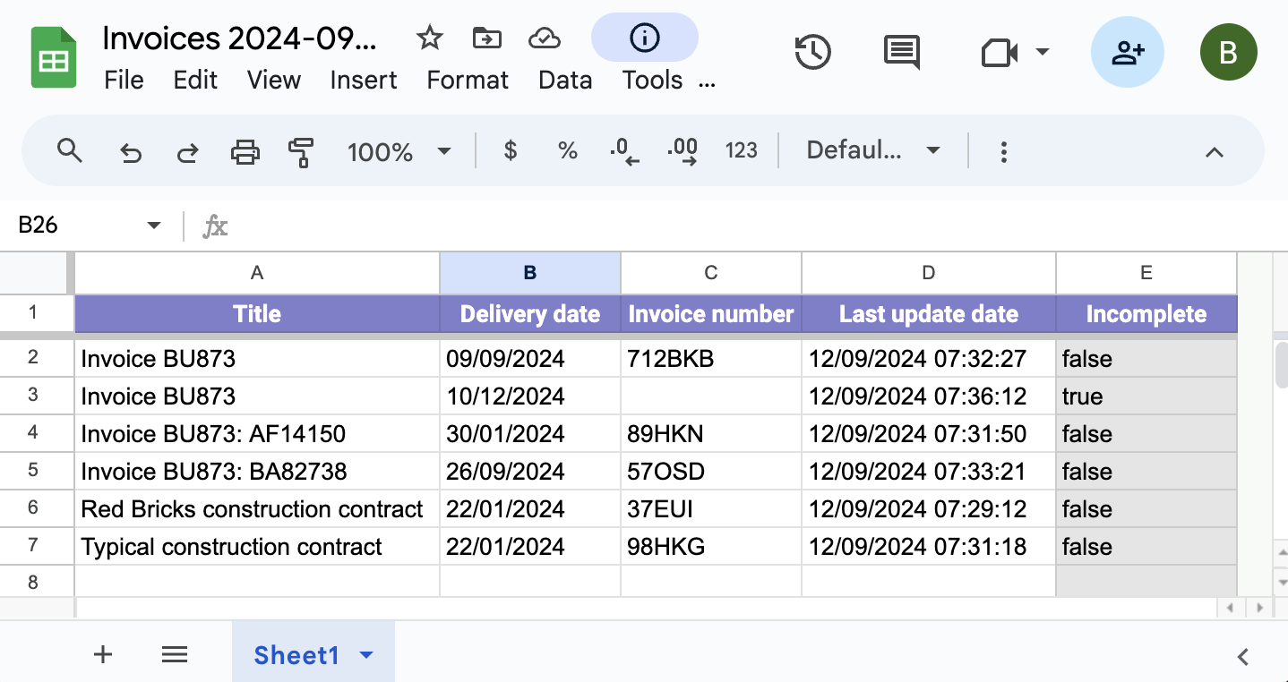Select column D header
The width and height of the screenshot is (1288, 682).
[929, 273]
